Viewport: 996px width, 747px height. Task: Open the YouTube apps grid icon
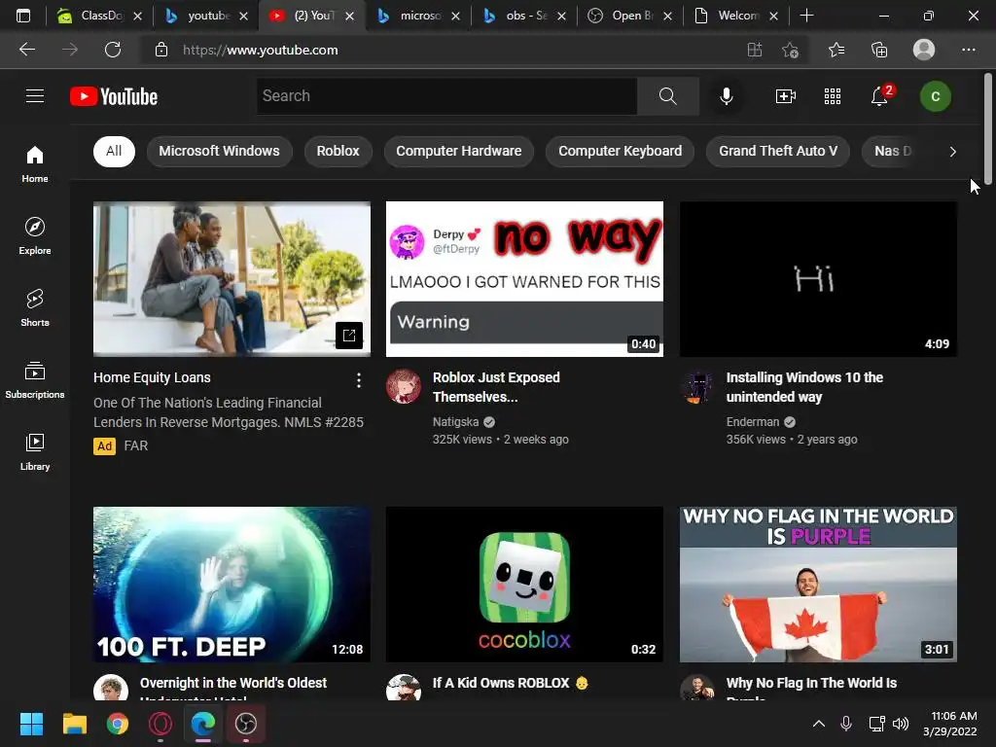pyautogui.click(x=833, y=96)
